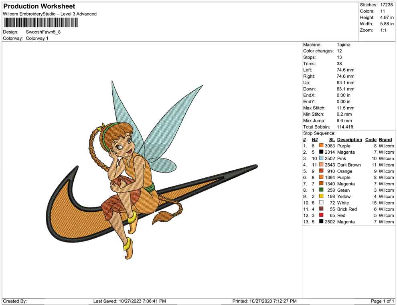The image size is (397, 305).
Task: Click the Dark Brown description text
Action: click(x=349, y=165)
